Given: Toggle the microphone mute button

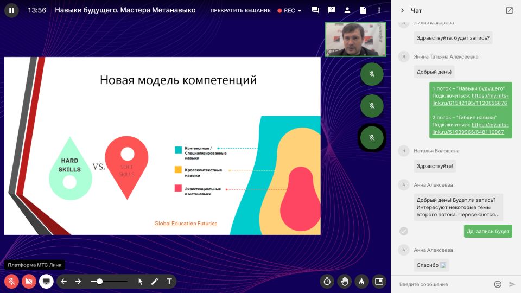Looking at the screenshot, I should click(11, 282).
